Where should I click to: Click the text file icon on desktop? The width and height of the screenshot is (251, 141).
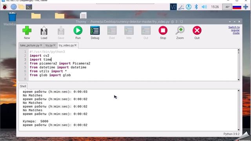point(83,15)
